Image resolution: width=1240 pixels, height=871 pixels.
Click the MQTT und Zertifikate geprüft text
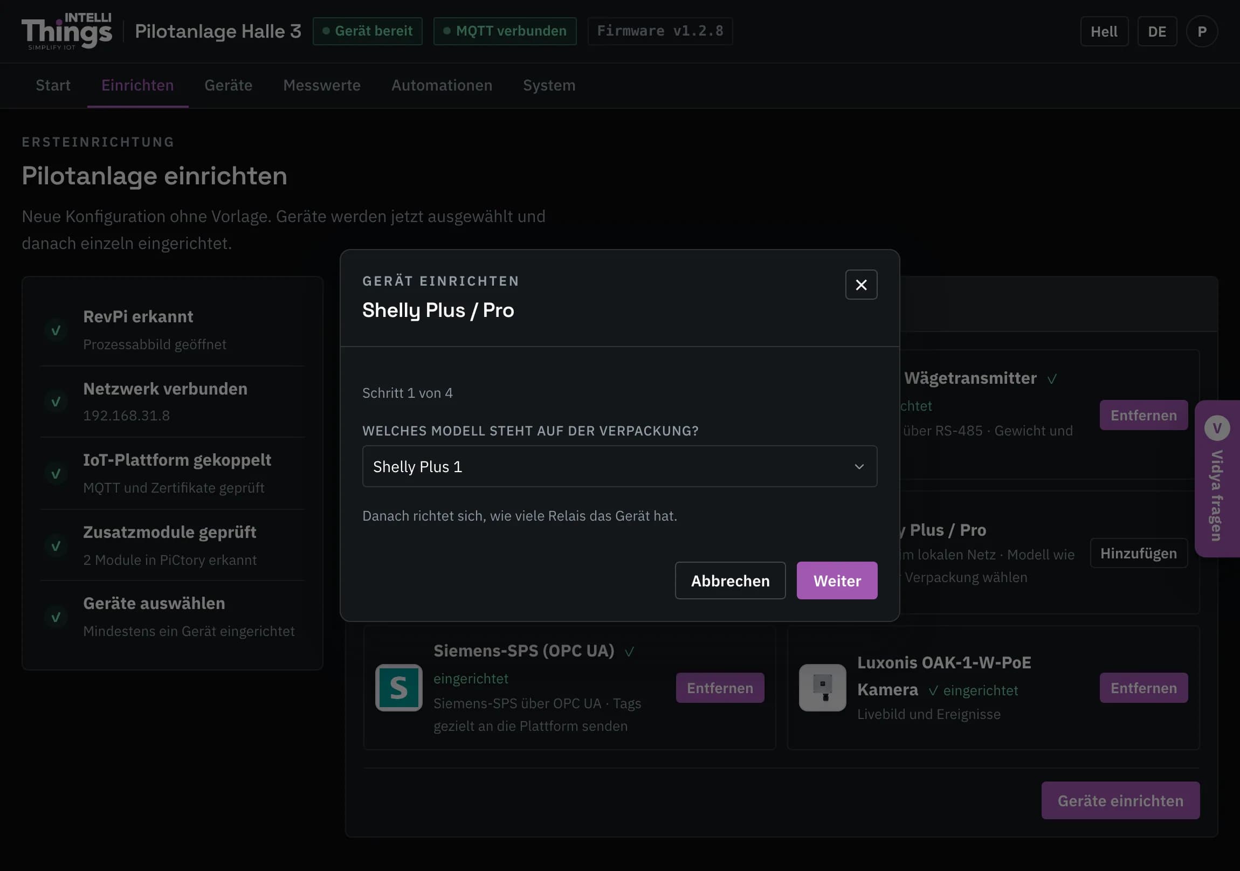[x=174, y=488]
